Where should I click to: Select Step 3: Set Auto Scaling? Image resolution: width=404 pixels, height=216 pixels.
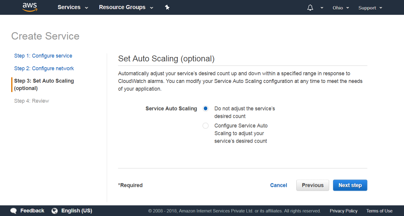tap(44, 84)
